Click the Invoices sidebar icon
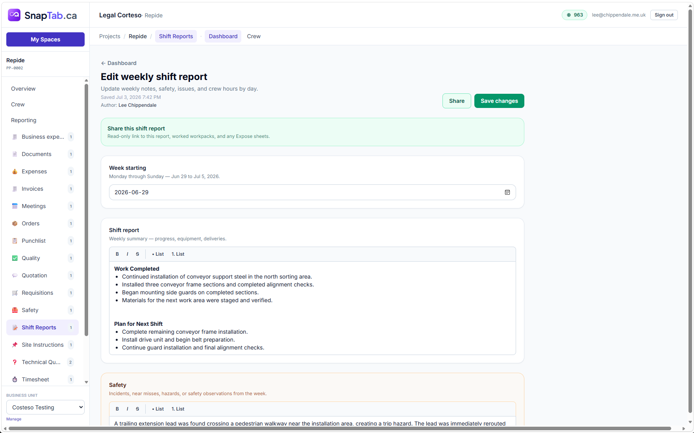The image size is (694, 433). pos(15,189)
